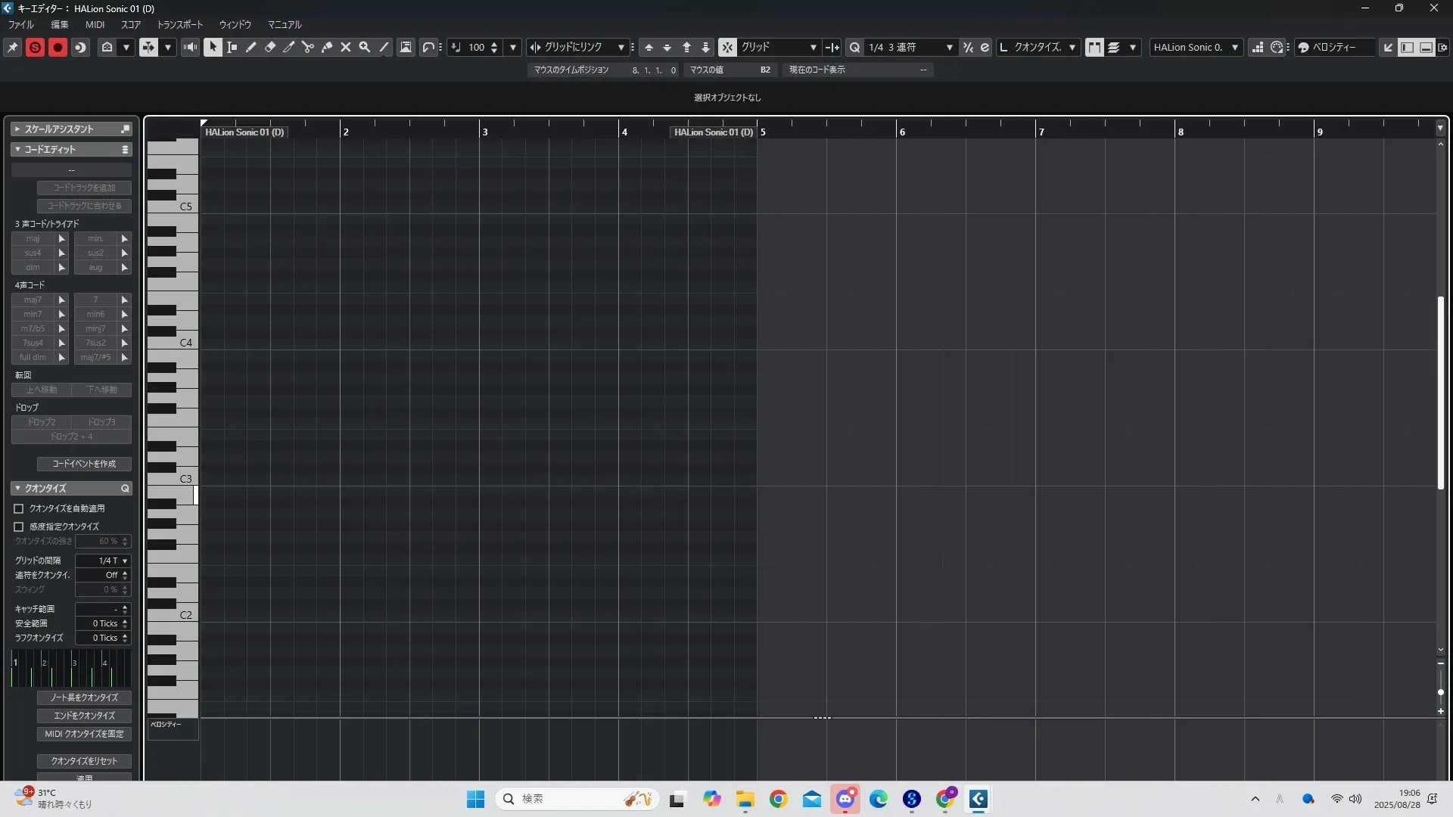Open the トランスポート menu

[180, 25]
